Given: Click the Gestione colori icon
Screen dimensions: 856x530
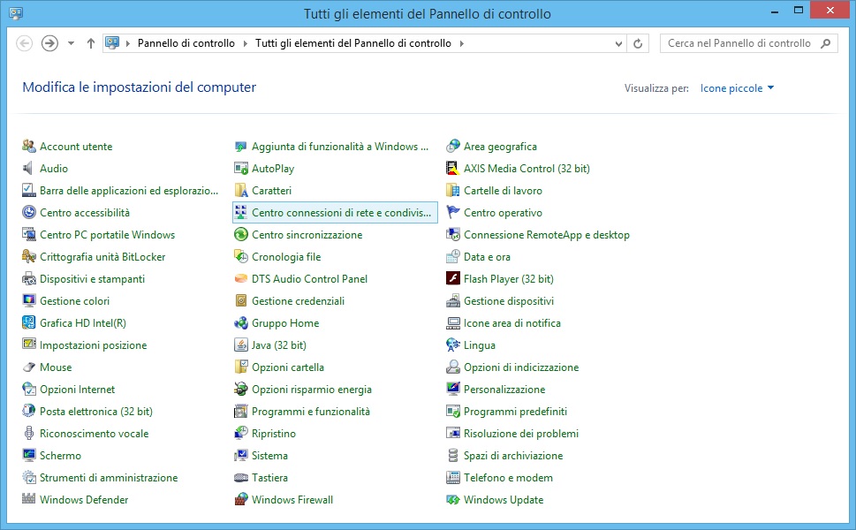Looking at the screenshot, I should click(x=28, y=300).
